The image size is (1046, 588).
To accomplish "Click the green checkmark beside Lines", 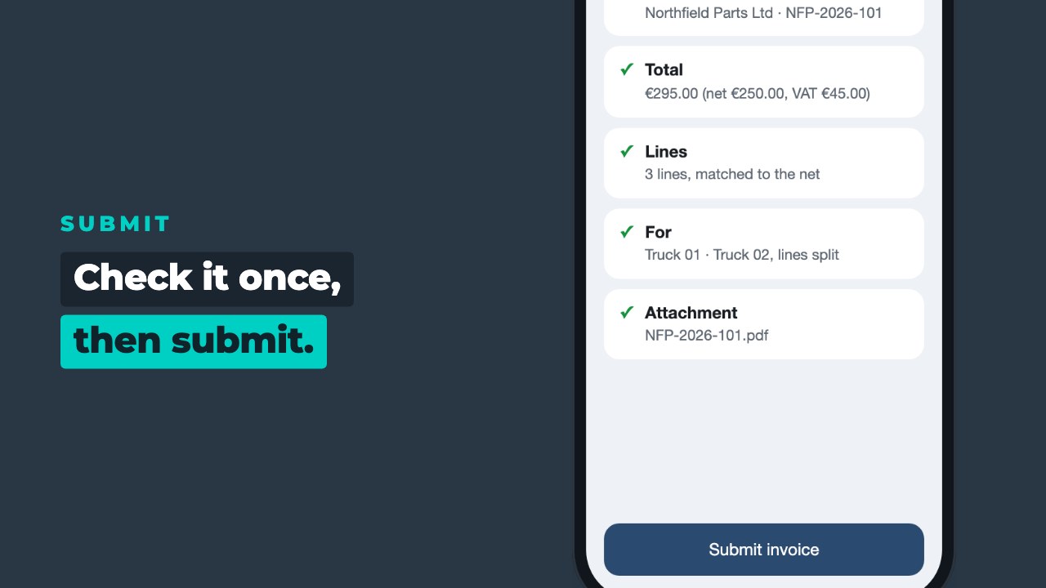I will tap(627, 150).
